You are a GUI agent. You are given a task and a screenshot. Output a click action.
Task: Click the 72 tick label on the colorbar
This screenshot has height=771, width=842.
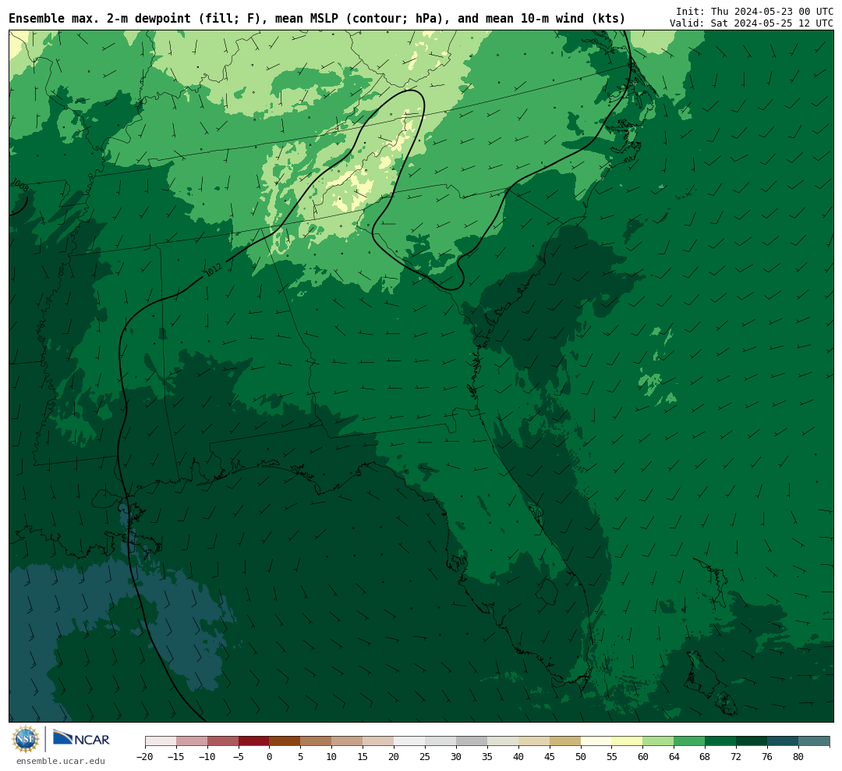(736, 757)
